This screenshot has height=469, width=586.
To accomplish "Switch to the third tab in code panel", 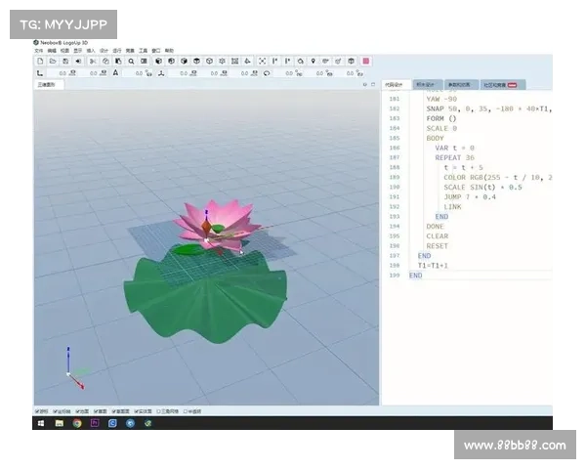I will [461, 85].
